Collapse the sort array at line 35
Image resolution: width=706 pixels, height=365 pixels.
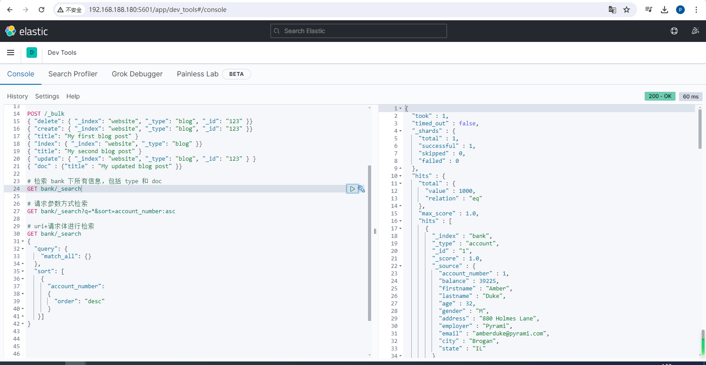pos(23,271)
